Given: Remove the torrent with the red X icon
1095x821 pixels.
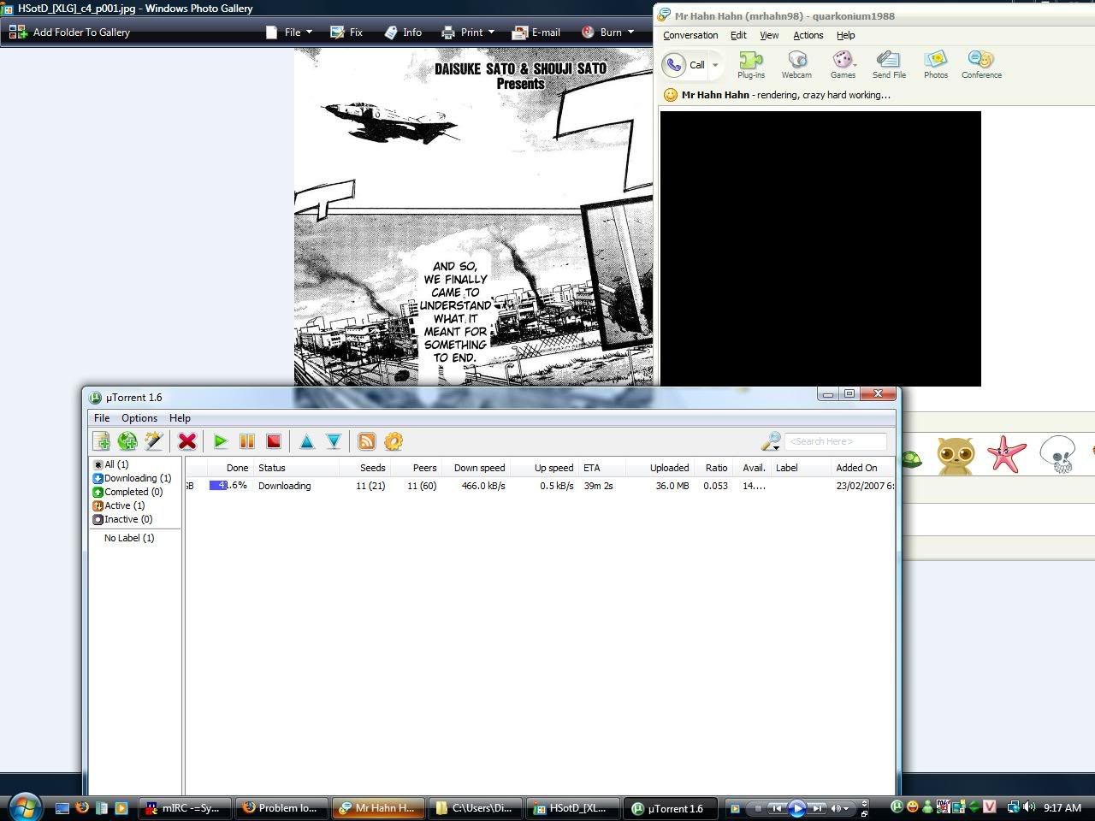Looking at the screenshot, I should pyautogui.click(x=187, y=441).
